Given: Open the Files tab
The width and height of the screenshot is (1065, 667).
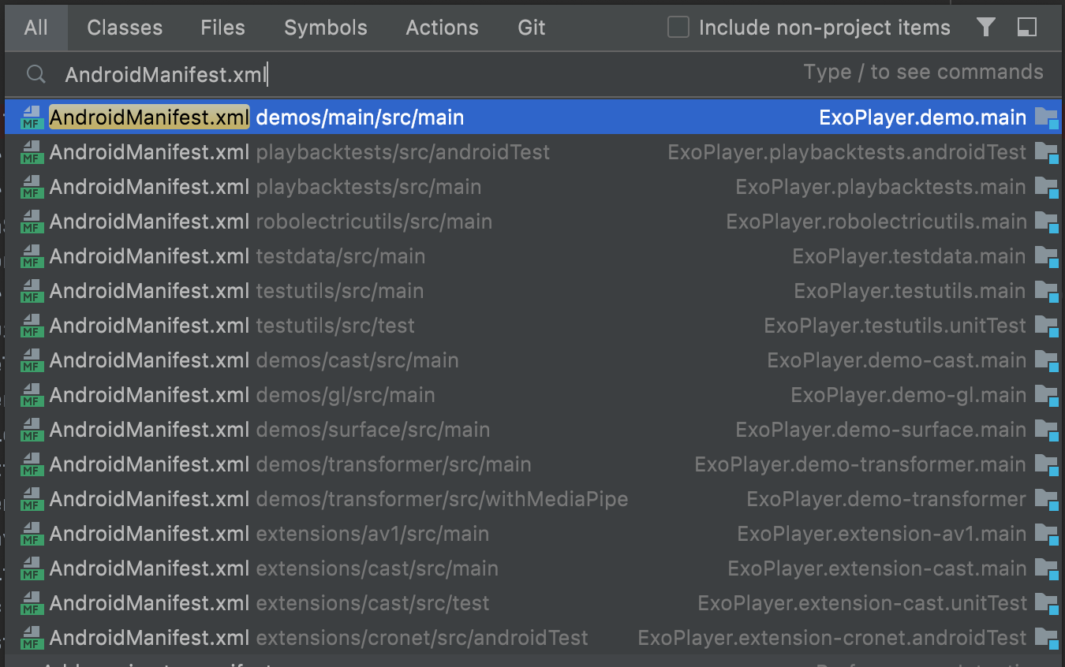Looking at the screenshot, I should [x=222, y=28].
